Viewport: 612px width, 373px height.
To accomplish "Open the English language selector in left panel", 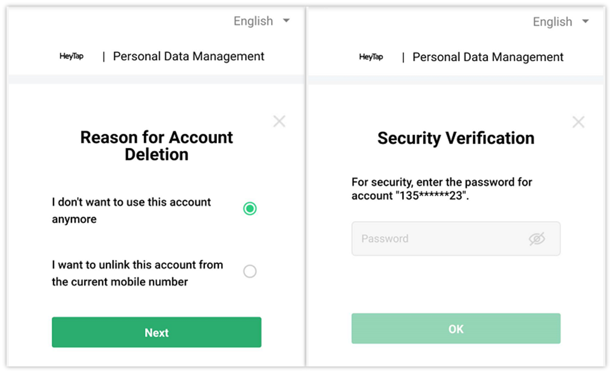I will tap(253, 21).
